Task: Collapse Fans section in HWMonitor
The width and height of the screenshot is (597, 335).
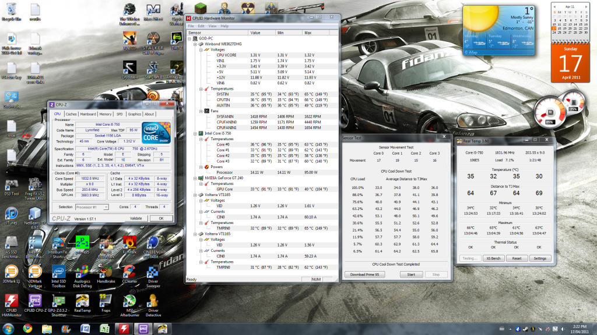Action: tap(201, 111)
